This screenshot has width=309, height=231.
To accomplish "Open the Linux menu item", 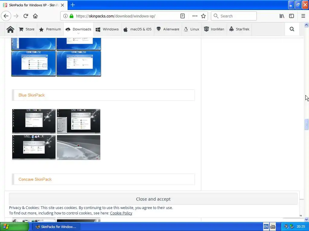I will [192, 29].
